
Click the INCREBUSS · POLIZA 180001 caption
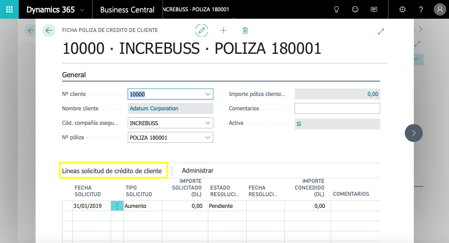(196, 9)
